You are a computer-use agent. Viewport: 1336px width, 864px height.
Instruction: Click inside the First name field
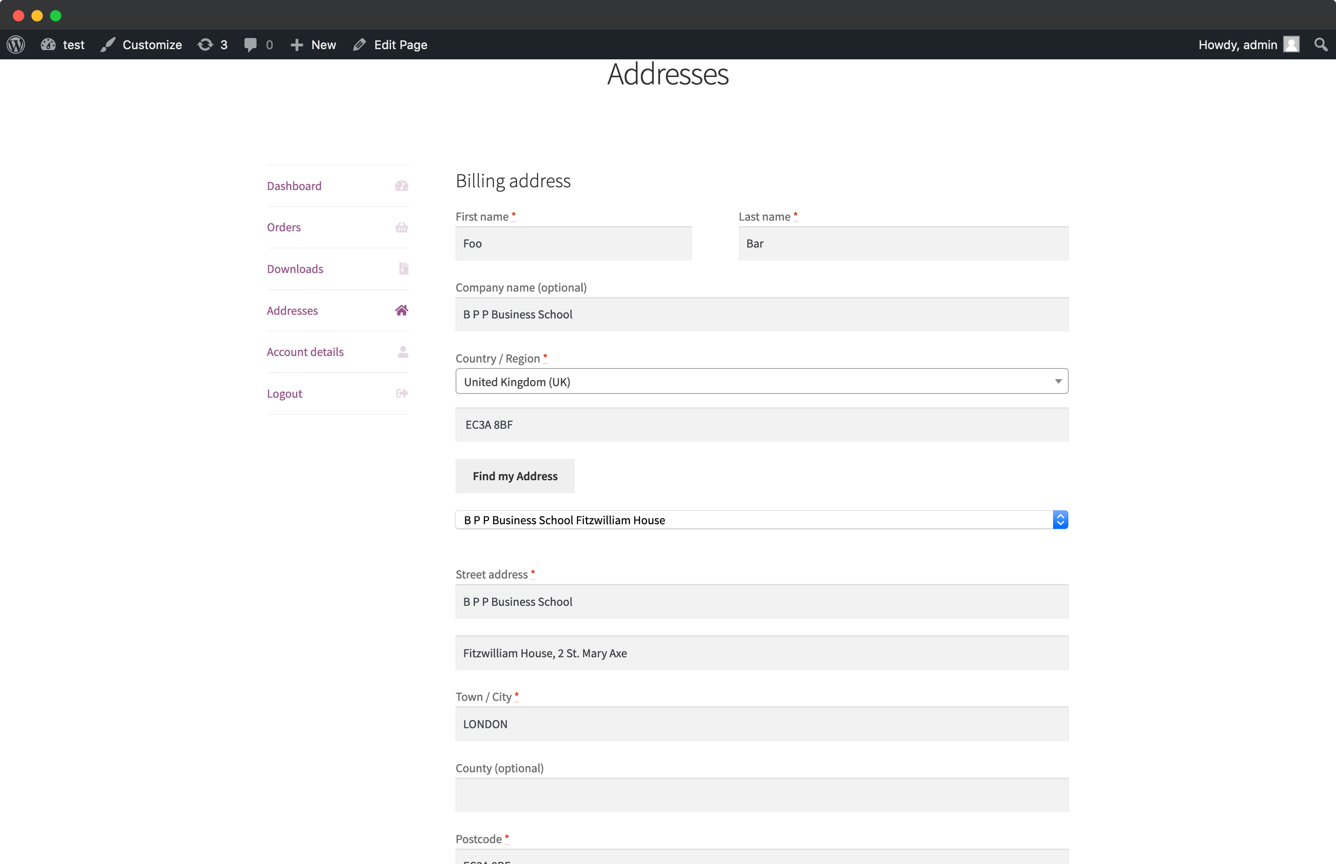click(572, 243)
